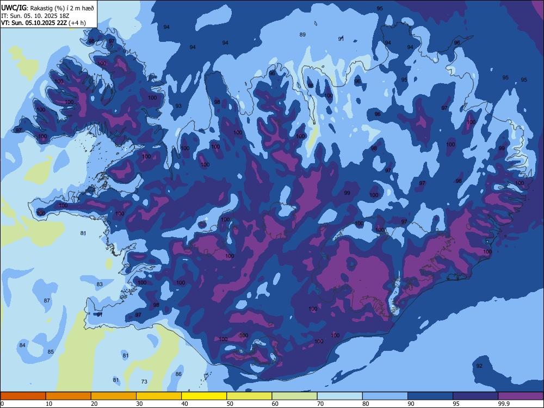This screenshot has height=408, width=544.
Task: Pick the '90' tick label on the color scale
Action: tap(411, 404)
